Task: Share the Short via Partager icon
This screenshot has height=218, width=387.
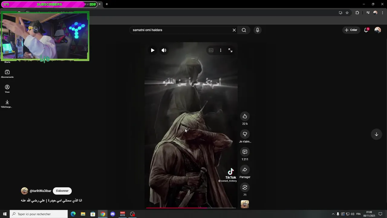Action: click(245, 170)
